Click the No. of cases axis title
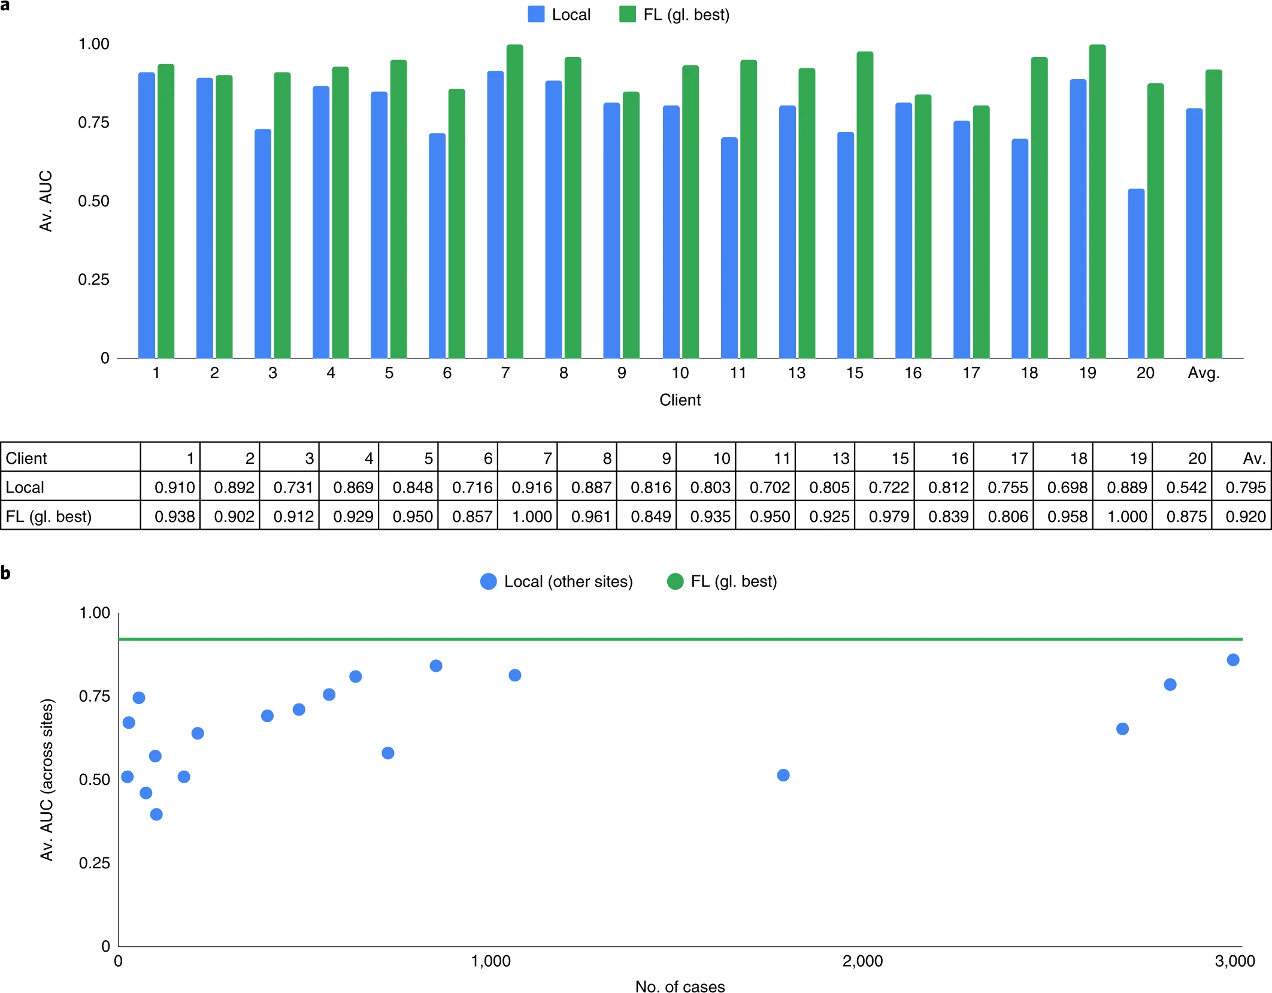This screenshot has height=993, width=1272. (680, 986)
